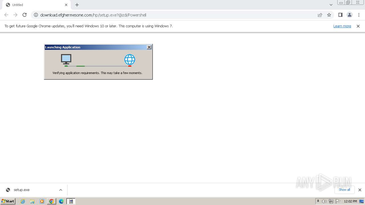Open Chrome three-dot menu

(358, 15)
